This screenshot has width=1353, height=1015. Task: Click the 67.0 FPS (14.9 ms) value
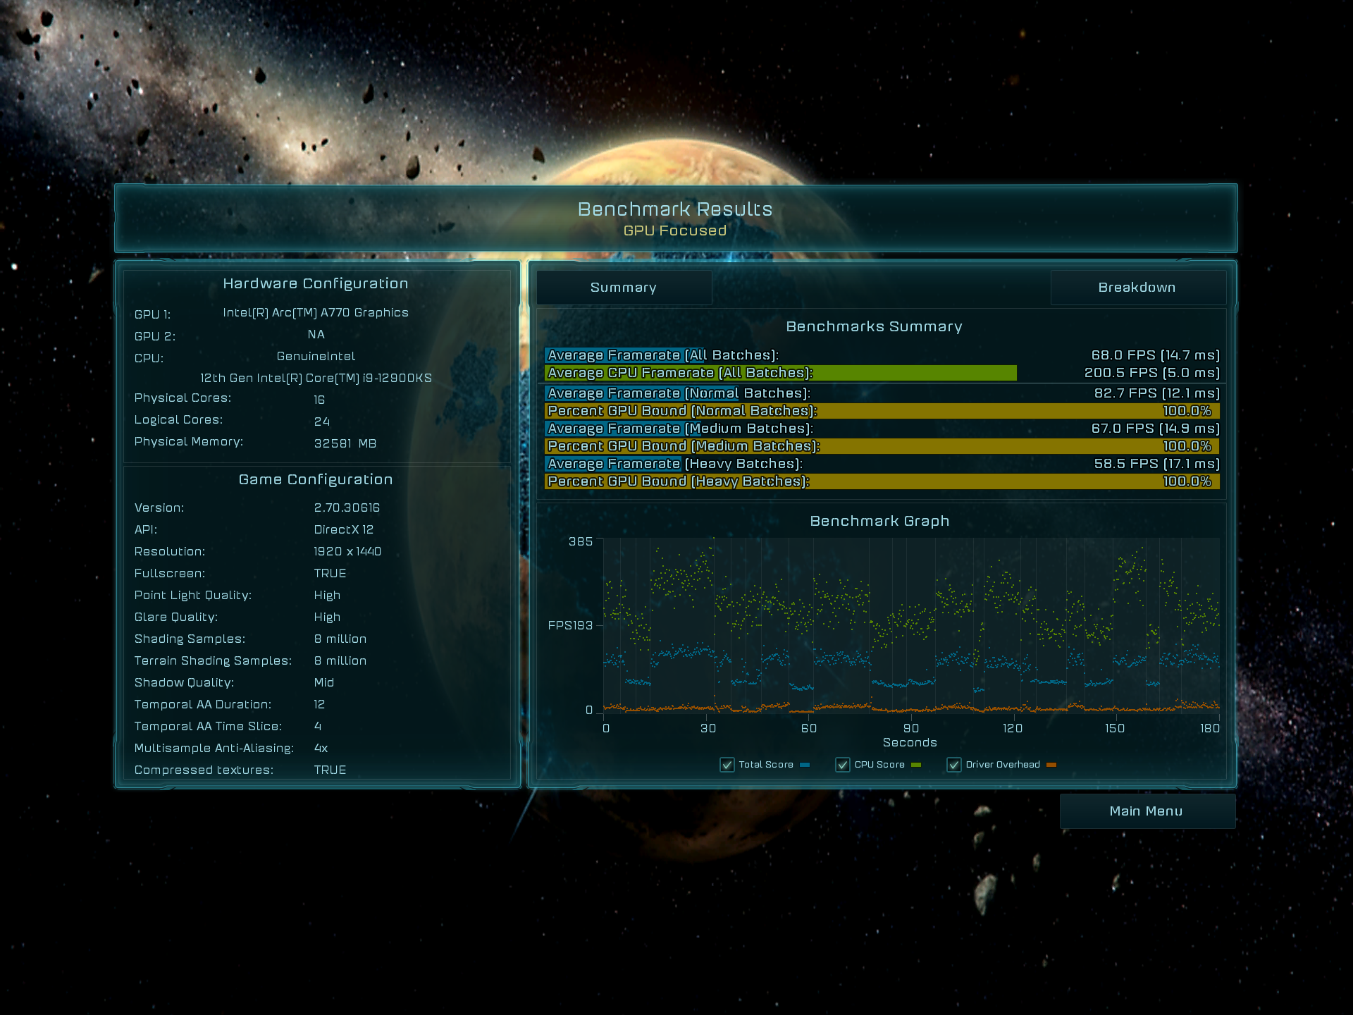pos(1156,429)
